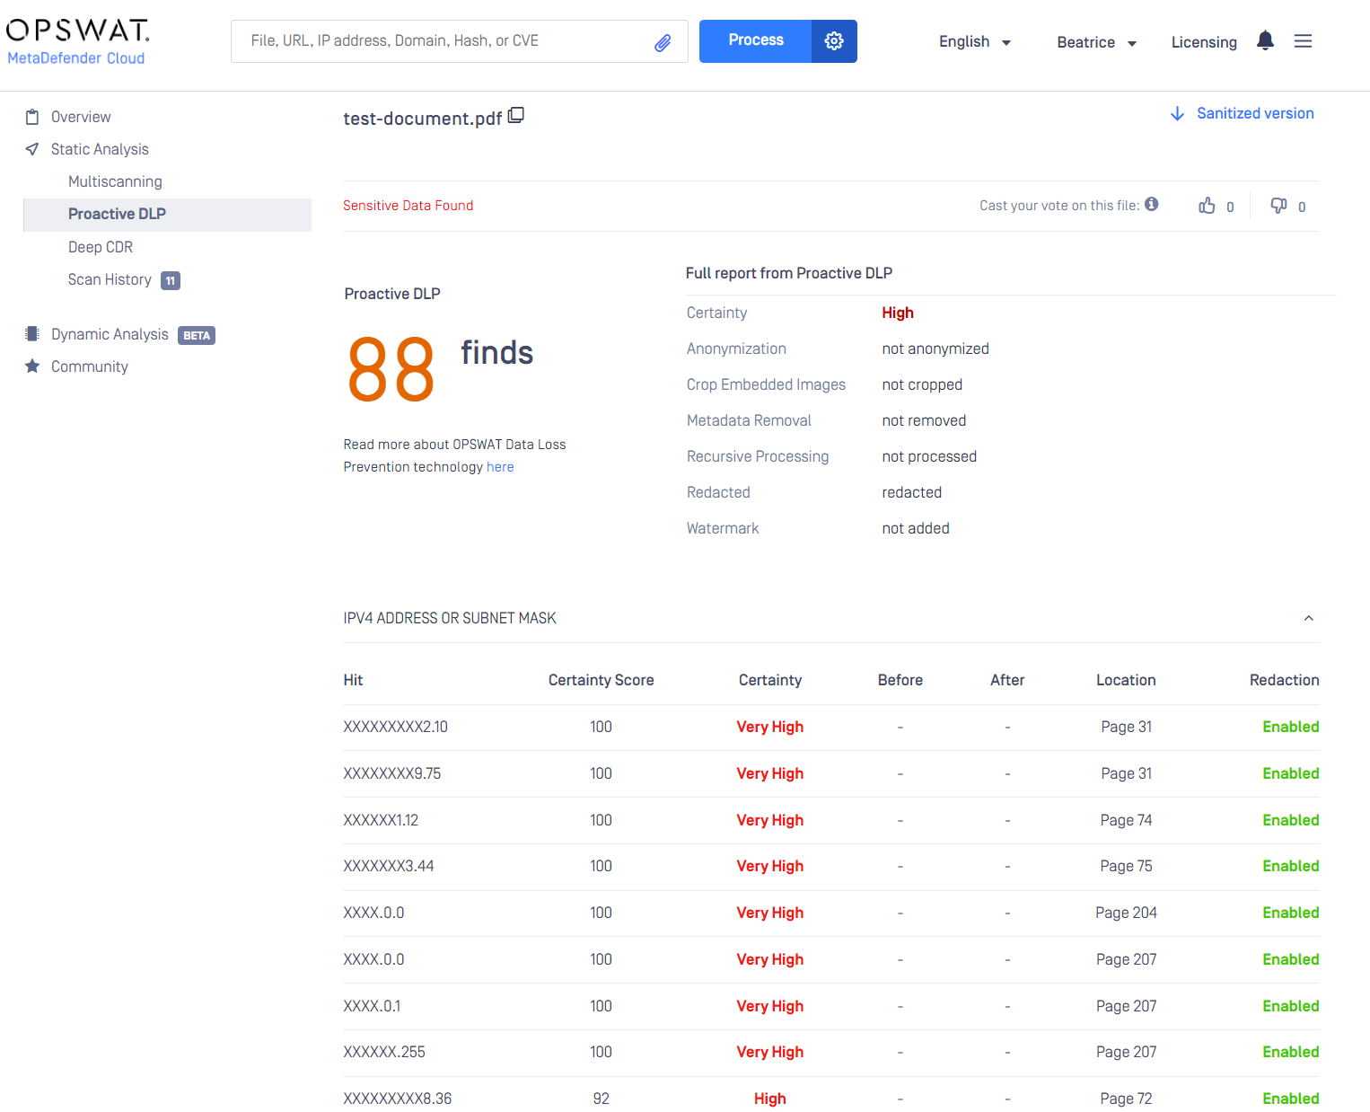Click Enabled redaction for Page 72 row

point(1290,1099)
